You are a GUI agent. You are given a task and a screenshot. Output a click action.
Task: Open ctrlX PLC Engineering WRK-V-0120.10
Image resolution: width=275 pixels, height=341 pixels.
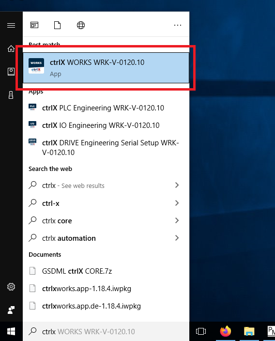coord(106,108)
